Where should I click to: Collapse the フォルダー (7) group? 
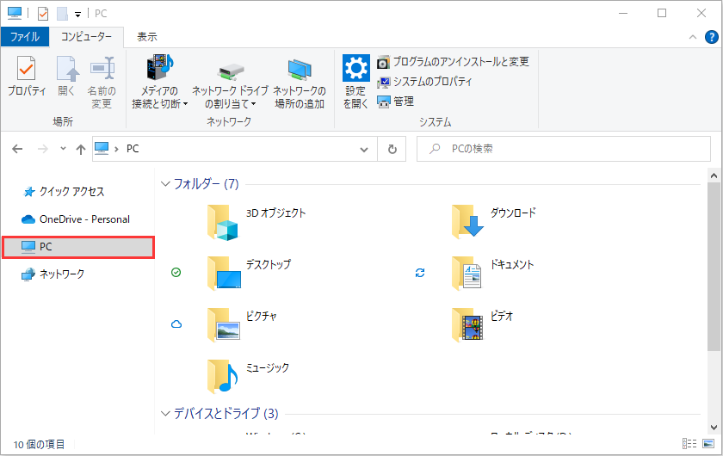[x=166, y=184]
